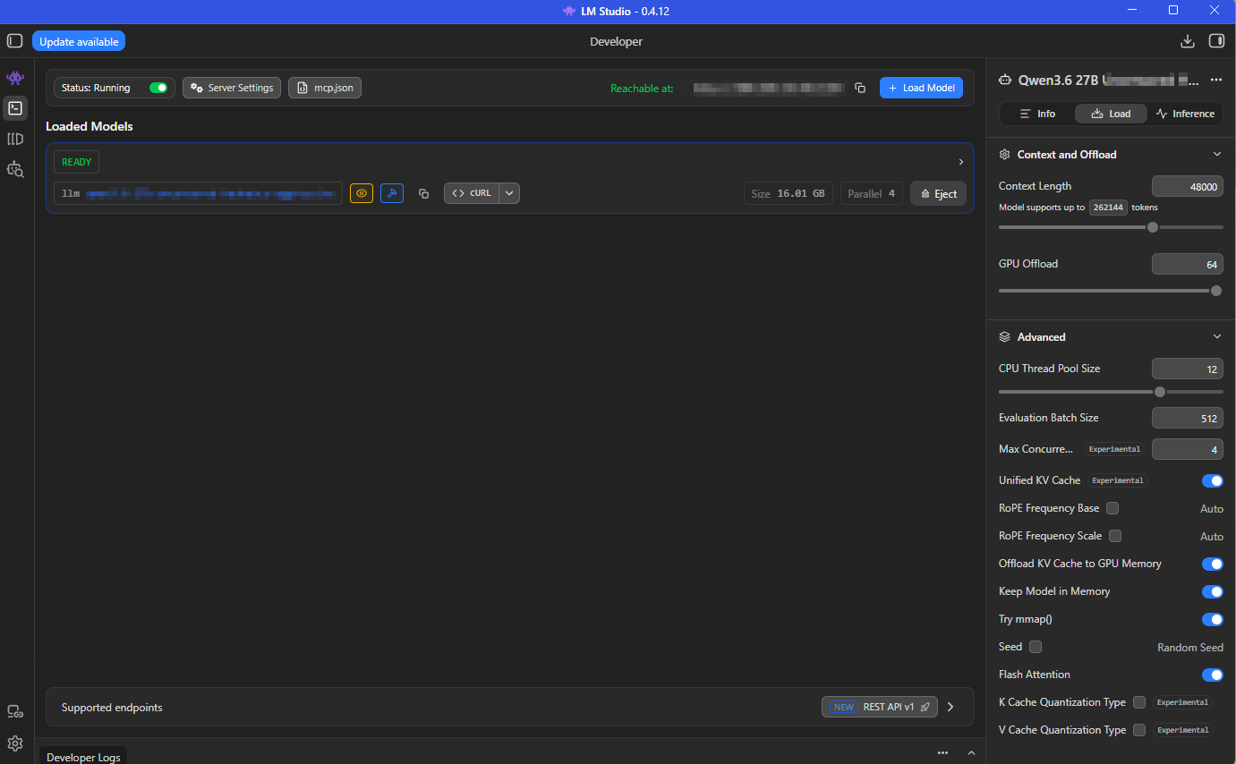Open the mcp.json editor
Screen dimensions: 1236x764
pyautogui.click(x=325, y=88)
